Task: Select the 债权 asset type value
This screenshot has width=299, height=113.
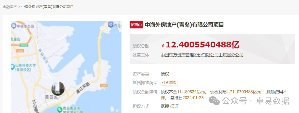Action: (x=165, y=74)
